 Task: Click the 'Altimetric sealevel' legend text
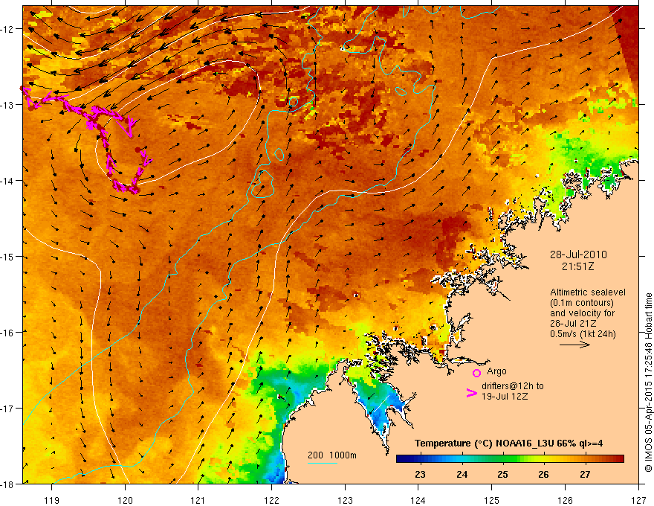pos(588,292)
